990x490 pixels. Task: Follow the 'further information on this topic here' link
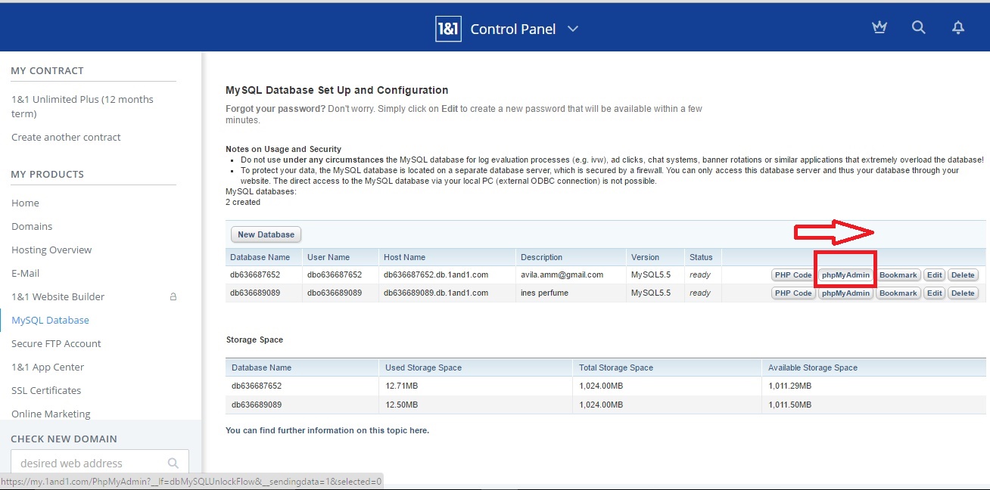click(327, 431)
